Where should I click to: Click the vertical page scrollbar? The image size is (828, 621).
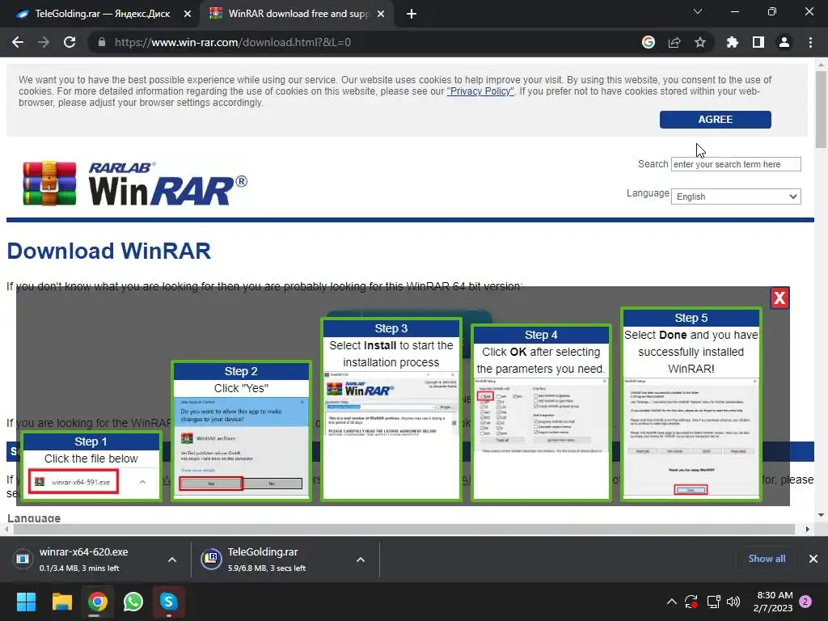[x=821, y=109]
